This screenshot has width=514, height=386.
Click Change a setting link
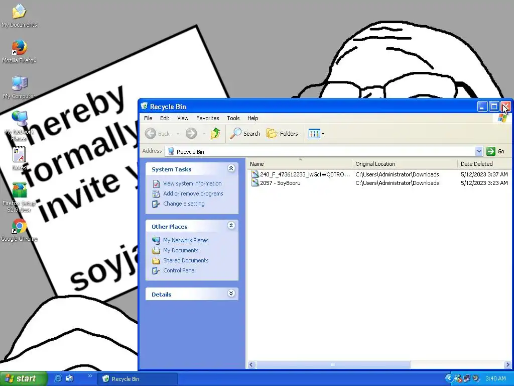184,204
